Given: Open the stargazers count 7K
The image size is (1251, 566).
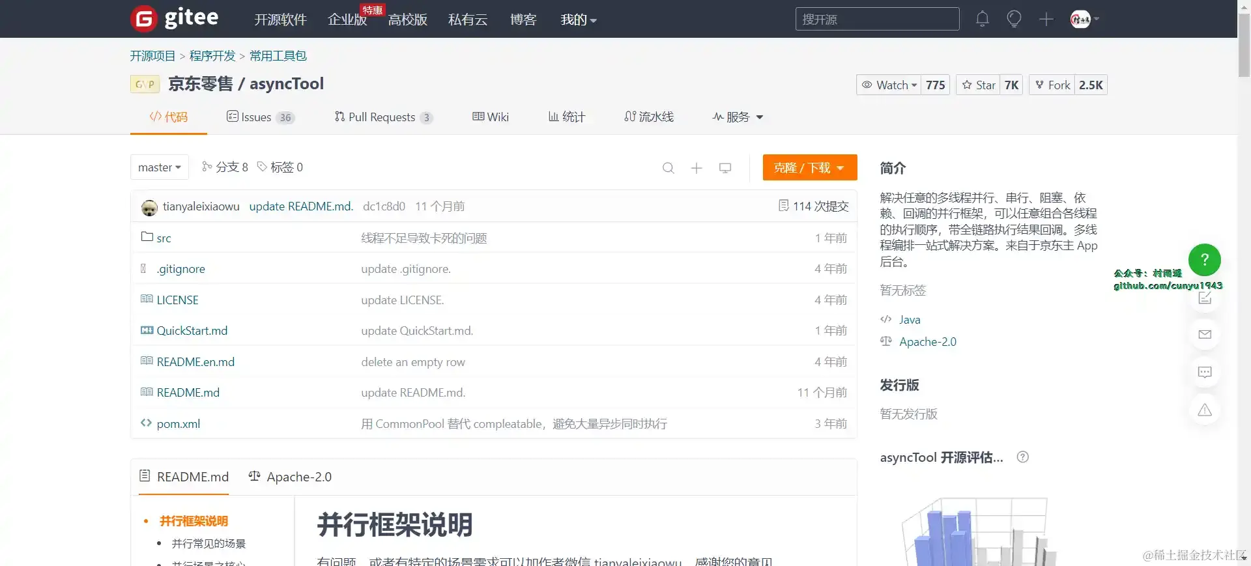Looking at the screenshot, I should click(1011, 85).
